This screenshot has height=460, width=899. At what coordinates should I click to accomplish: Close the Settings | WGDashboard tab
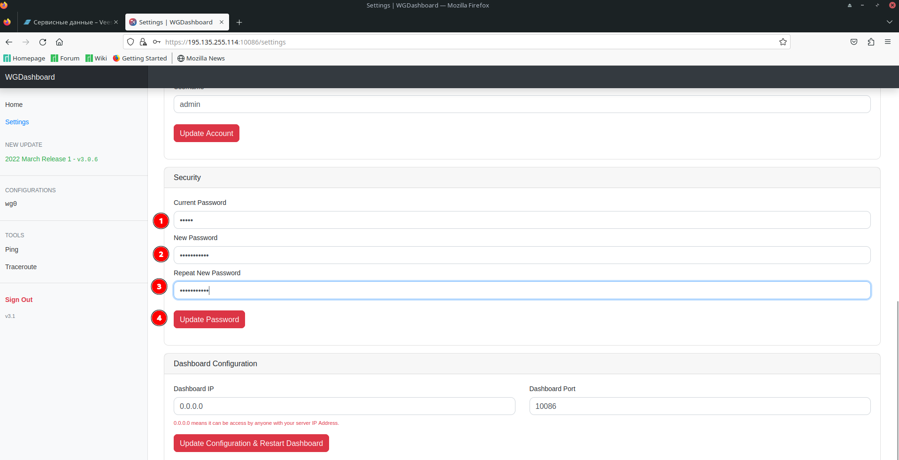pos(222,22)
